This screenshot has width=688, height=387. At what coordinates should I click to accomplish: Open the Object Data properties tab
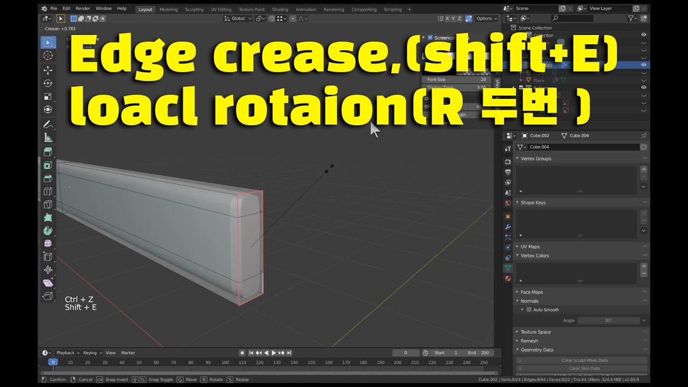(x=508, y=268)
